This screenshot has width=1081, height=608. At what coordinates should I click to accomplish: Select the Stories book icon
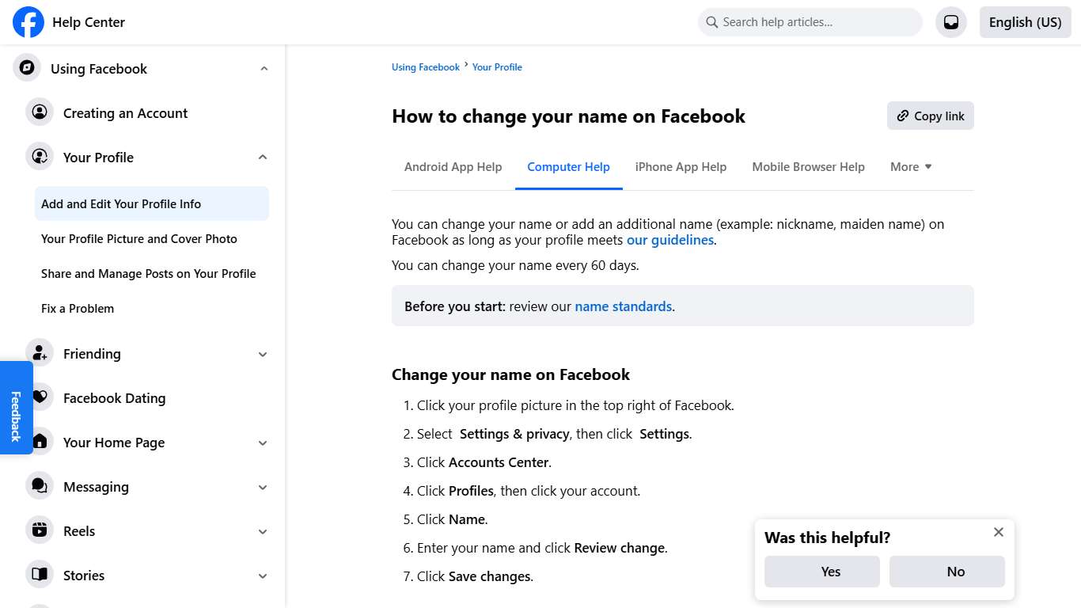[x=40, y=575]
